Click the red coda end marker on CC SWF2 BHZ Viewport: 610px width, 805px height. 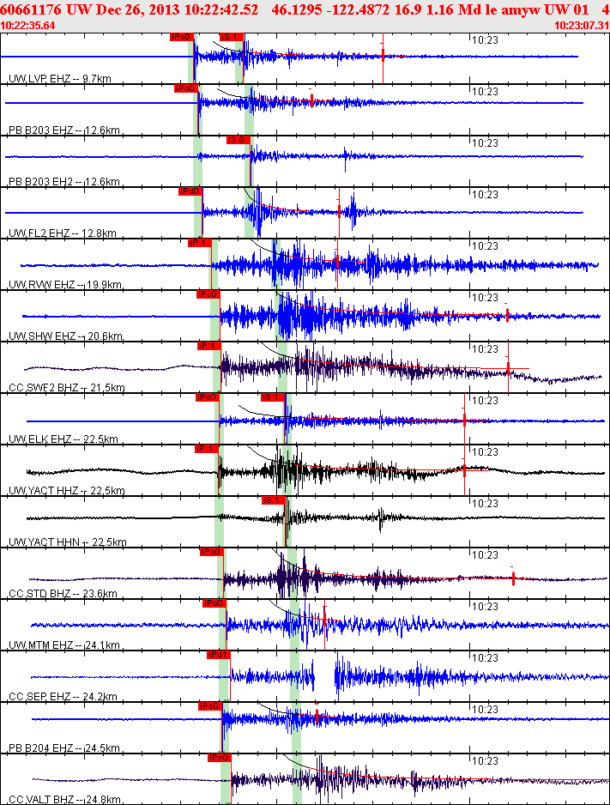click(x=508, y=368)
